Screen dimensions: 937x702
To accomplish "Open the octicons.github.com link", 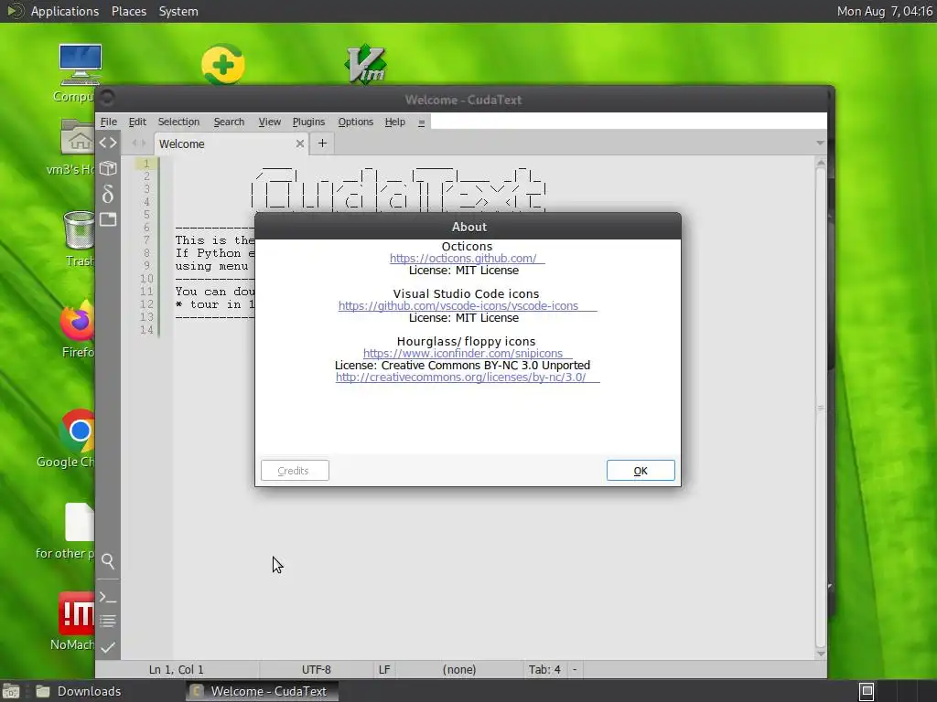I will click(467, 259).
